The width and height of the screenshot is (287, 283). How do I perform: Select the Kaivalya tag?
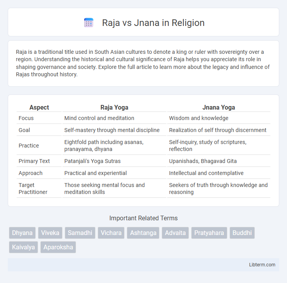(23, 247)
